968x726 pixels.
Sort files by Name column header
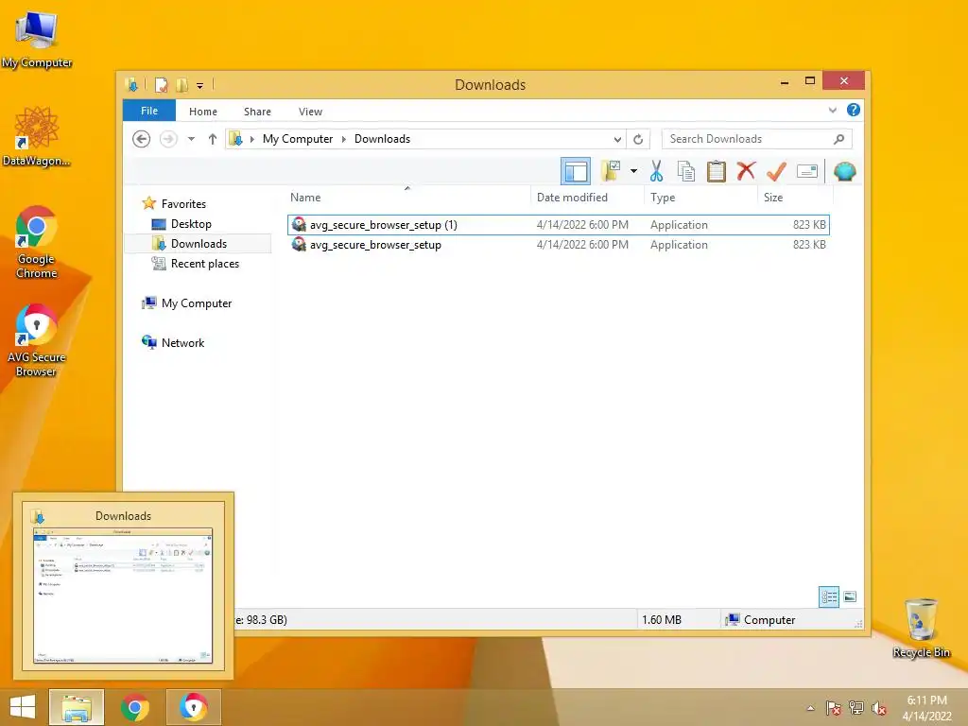point(407,197)
